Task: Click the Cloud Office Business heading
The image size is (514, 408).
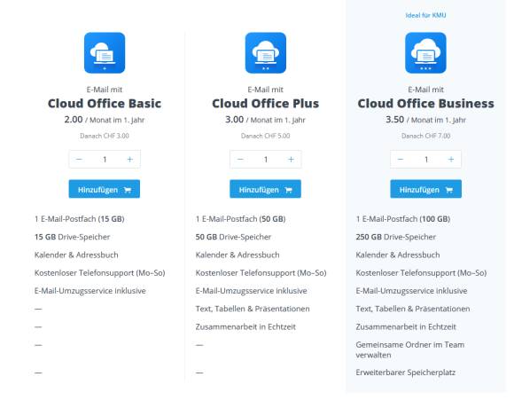Action: coord(425,104)
